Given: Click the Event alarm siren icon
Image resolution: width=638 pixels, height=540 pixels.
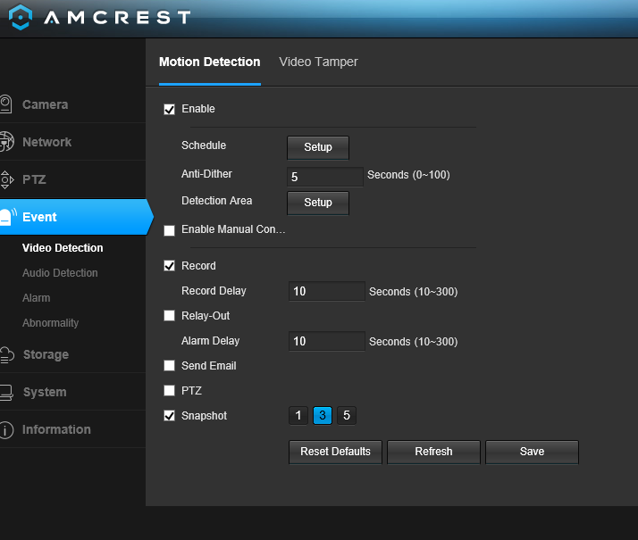Looking at the screenshot, I should point(8,217).
